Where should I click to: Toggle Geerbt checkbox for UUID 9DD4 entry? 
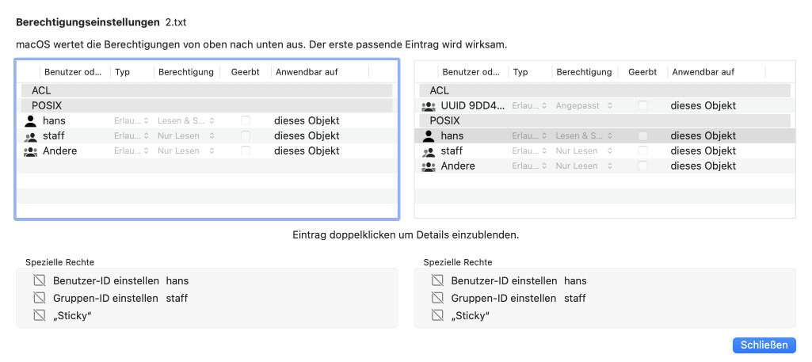coord(642,105)
